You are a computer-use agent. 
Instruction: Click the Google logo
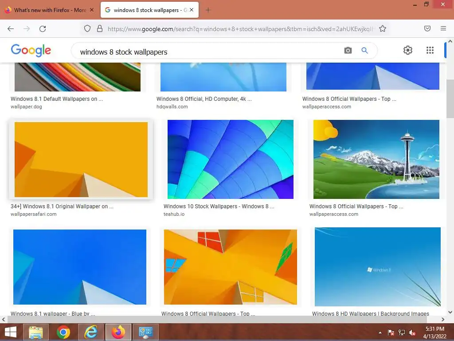[31, 51]
